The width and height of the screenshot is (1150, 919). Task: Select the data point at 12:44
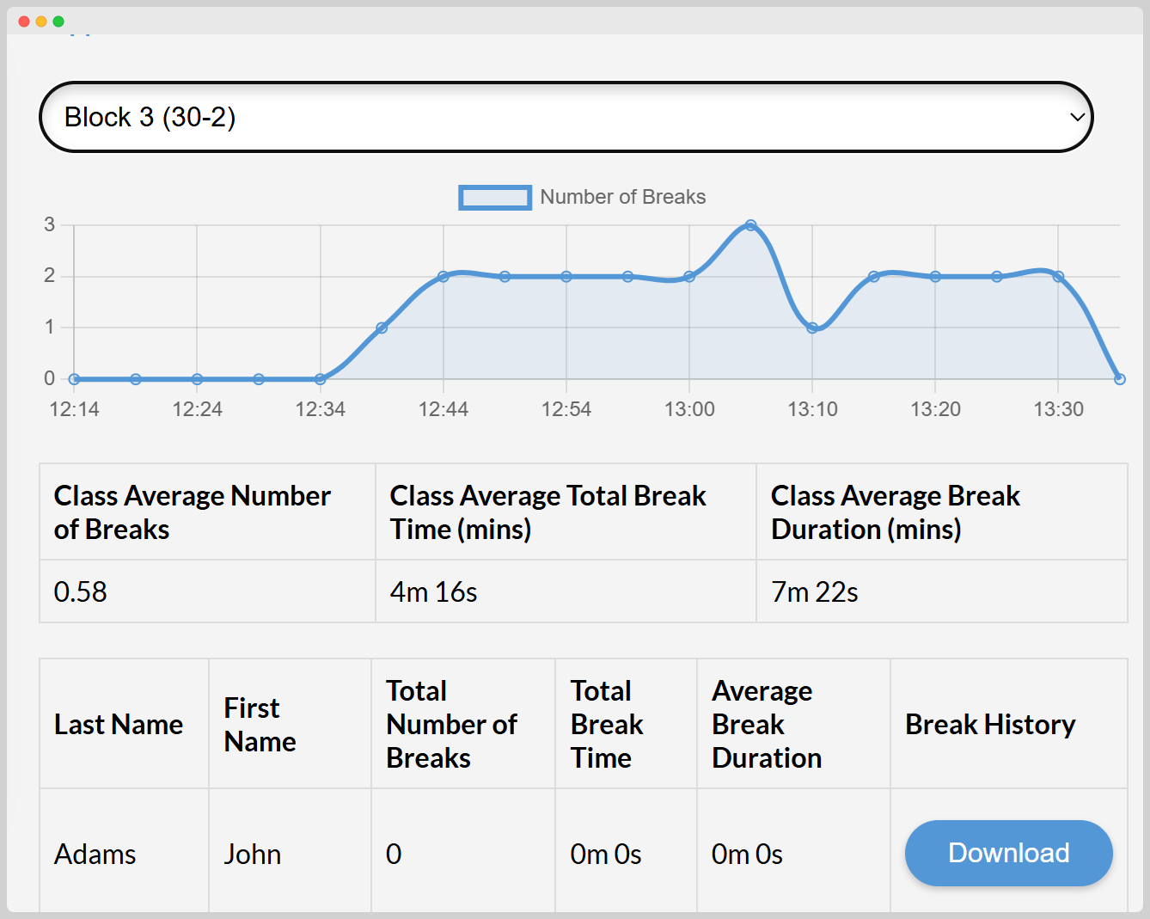tap(443, 276)
